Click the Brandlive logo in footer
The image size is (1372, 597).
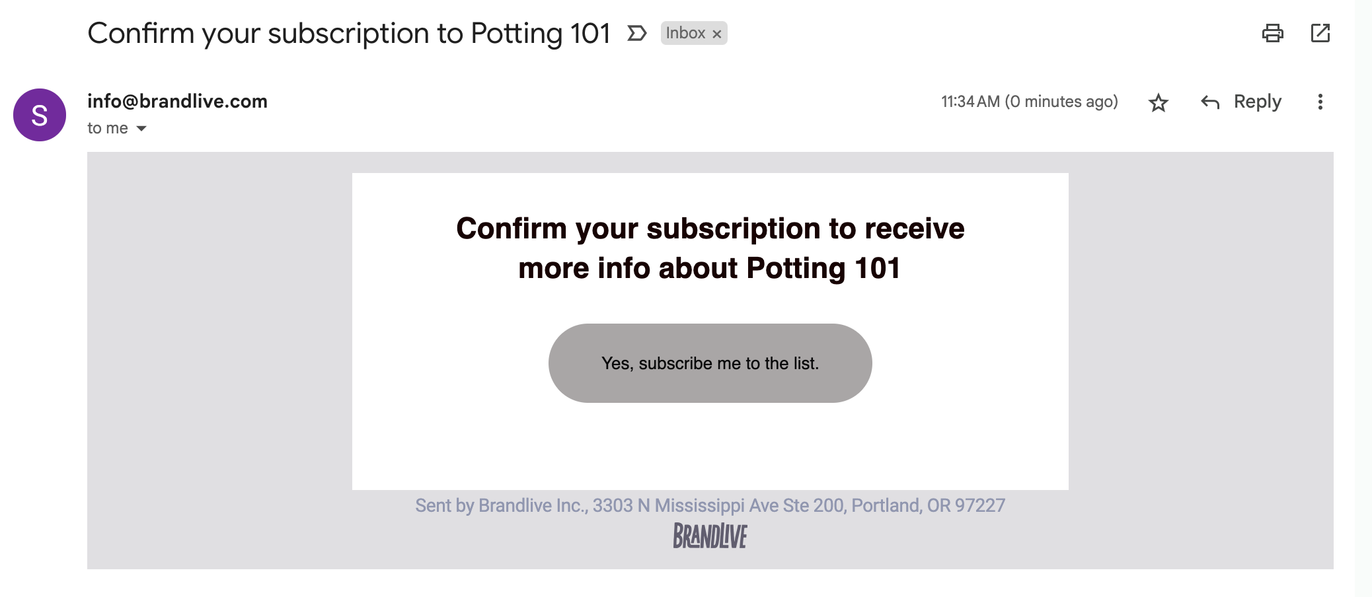click(x=710, y=536)
